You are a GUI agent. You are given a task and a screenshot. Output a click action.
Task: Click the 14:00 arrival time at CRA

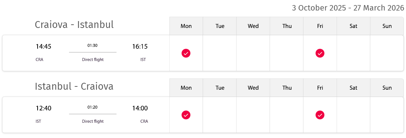coord(140,108)
